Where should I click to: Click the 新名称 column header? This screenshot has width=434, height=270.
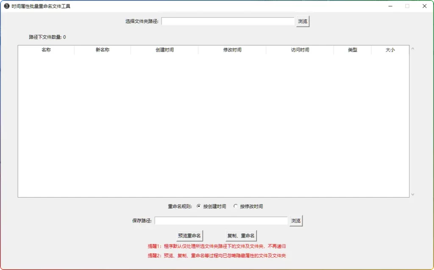(103, 50)
